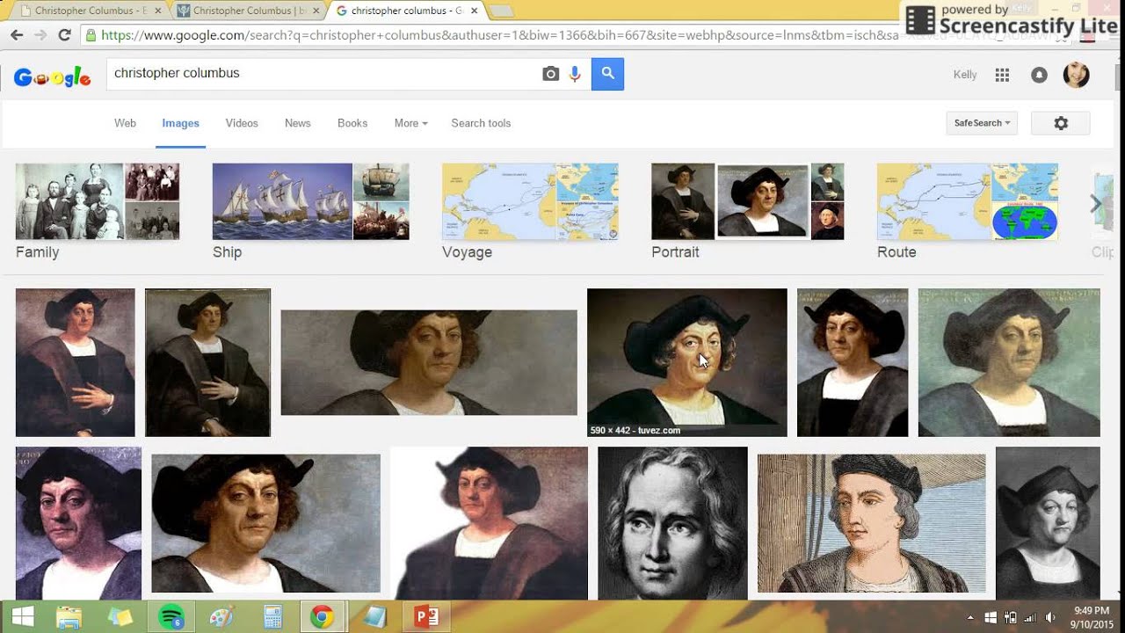
Task: Open Search tools
Action: 481,123
